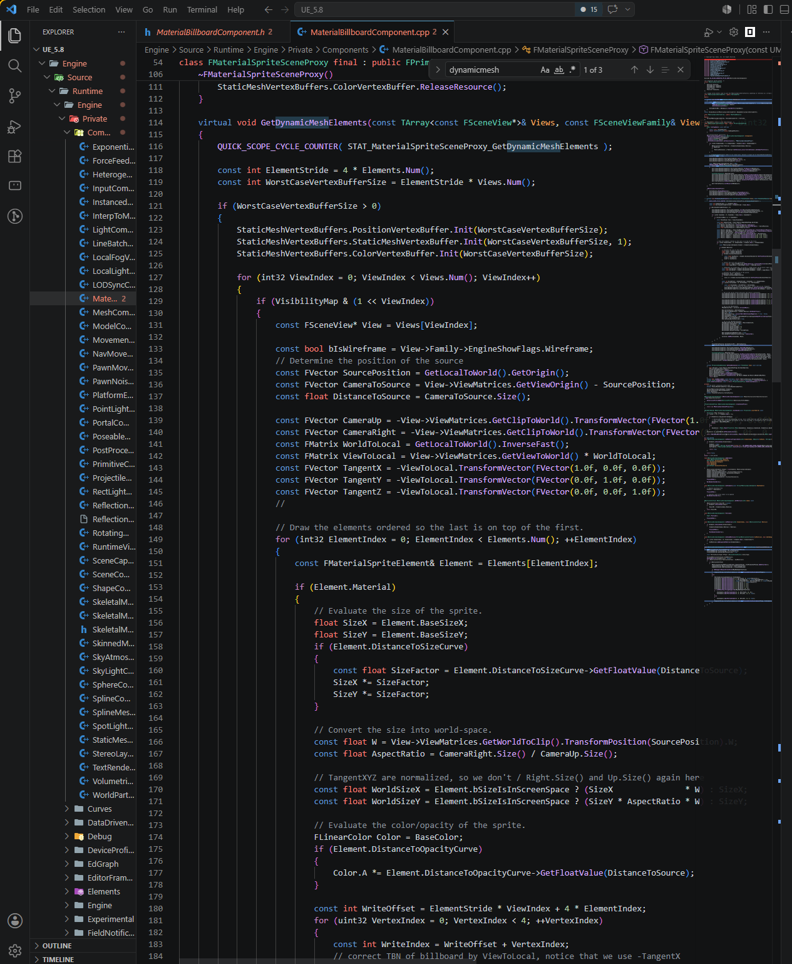Viewport: 792px width, 964px height.
Task: Open the Terminal menu
Action: (x=202, y=9)
